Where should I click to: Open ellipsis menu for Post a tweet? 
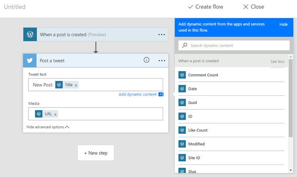[162, 61]
